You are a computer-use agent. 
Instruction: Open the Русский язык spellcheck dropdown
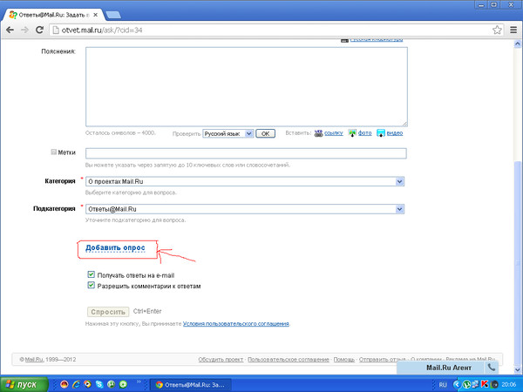228,133
